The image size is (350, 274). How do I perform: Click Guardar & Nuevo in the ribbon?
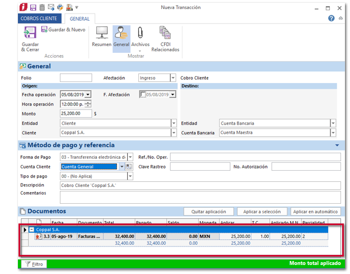(x=63, y=29)
